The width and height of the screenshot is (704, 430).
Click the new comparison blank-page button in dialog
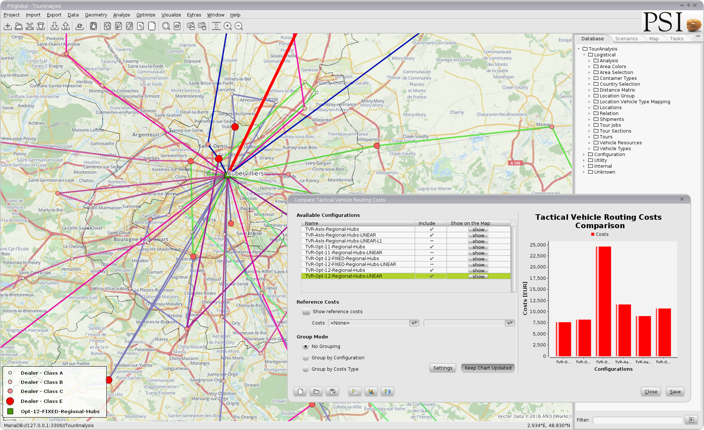(300, 392)
